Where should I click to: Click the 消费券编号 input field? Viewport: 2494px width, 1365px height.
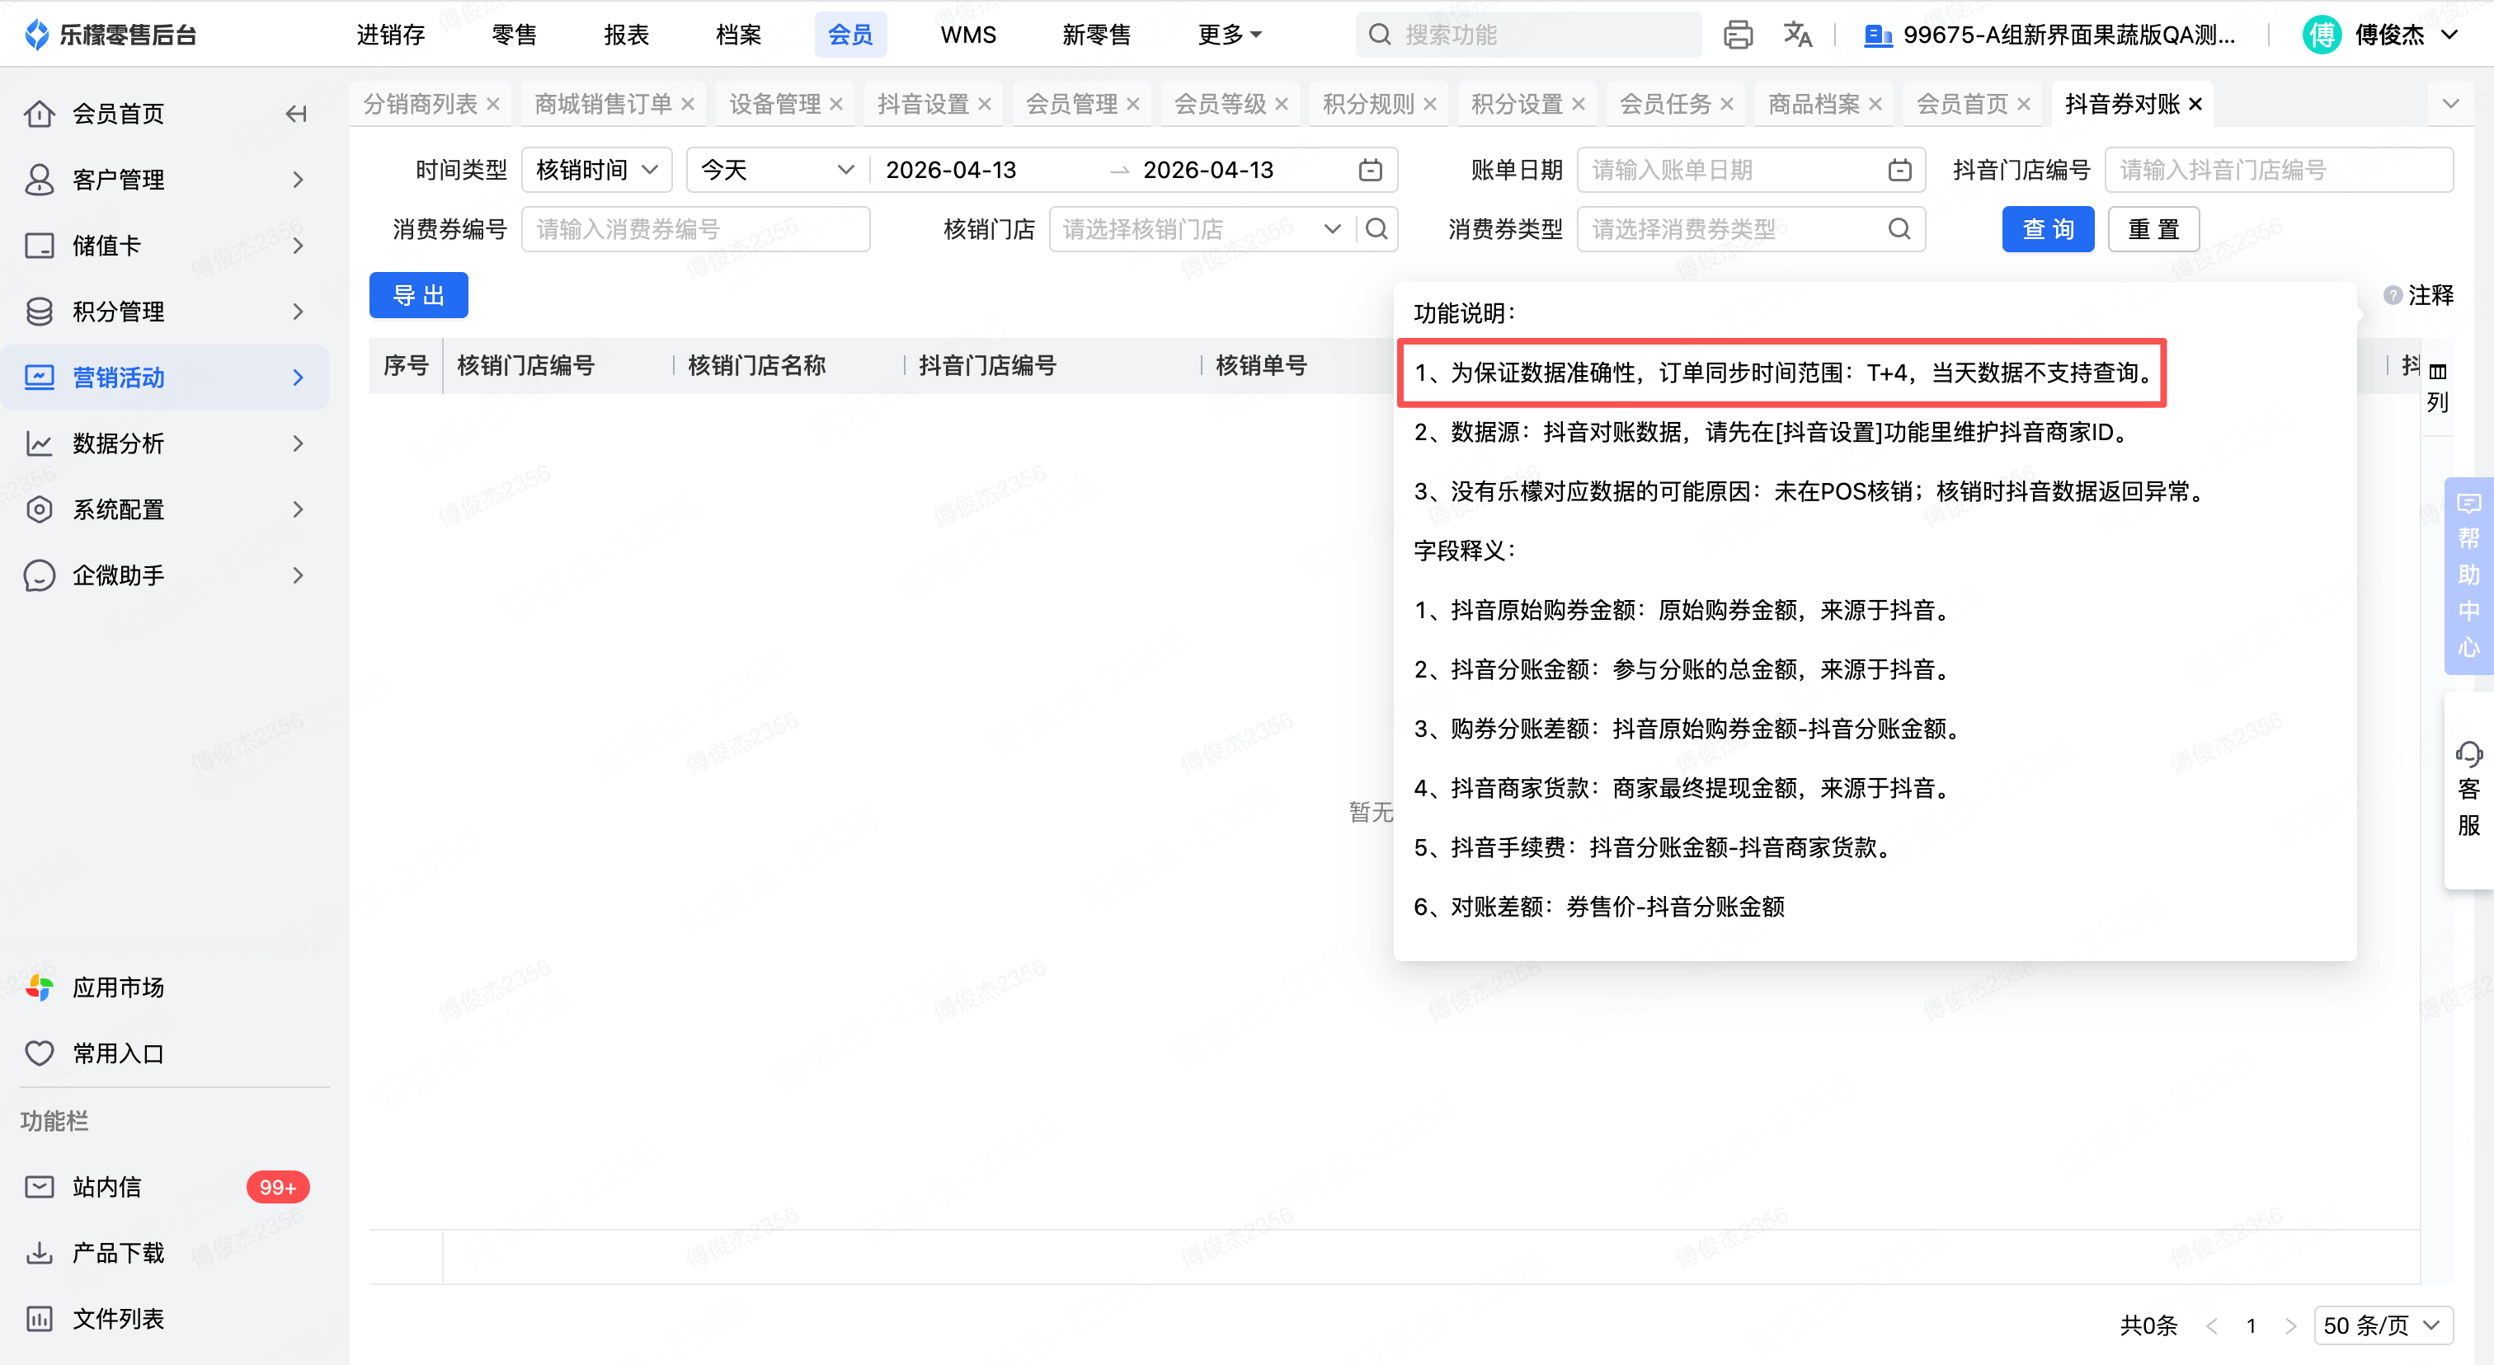pos(695,229)
